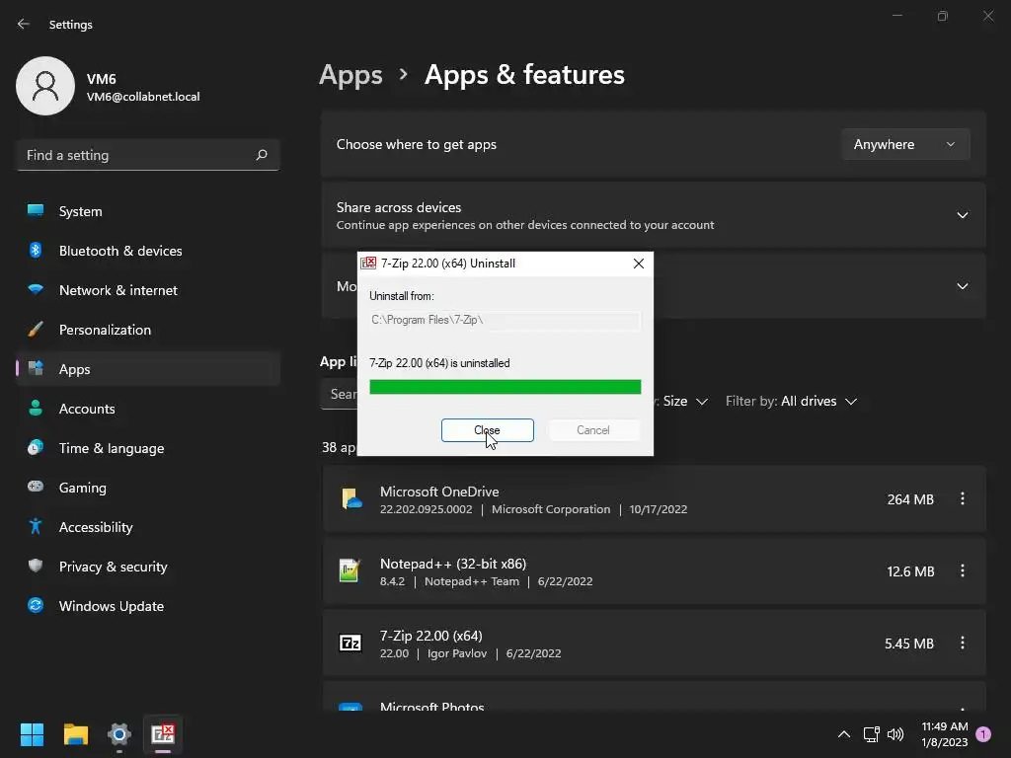Open Network & internet settings

pyautogui.click(x=148, y=290)
